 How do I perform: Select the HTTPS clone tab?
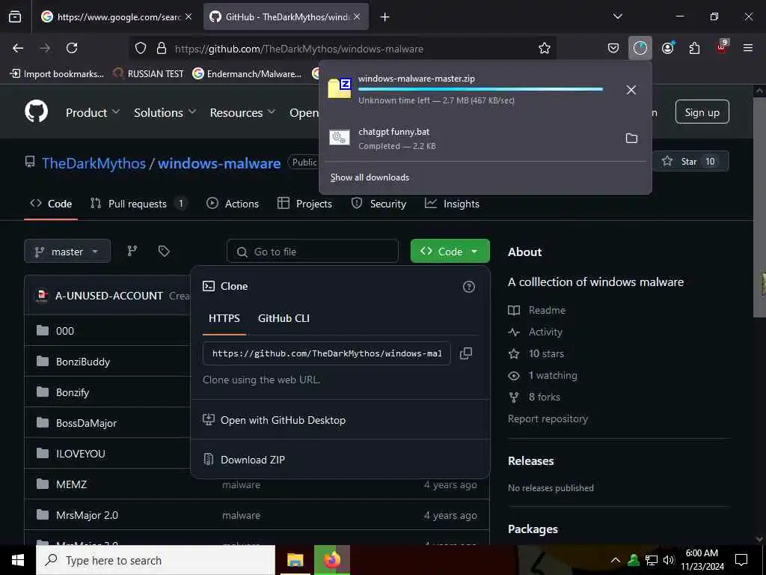click(224, 318)
